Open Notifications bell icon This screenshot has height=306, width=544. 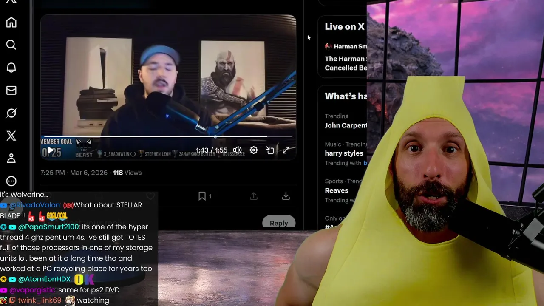click(x=11, y=68)
